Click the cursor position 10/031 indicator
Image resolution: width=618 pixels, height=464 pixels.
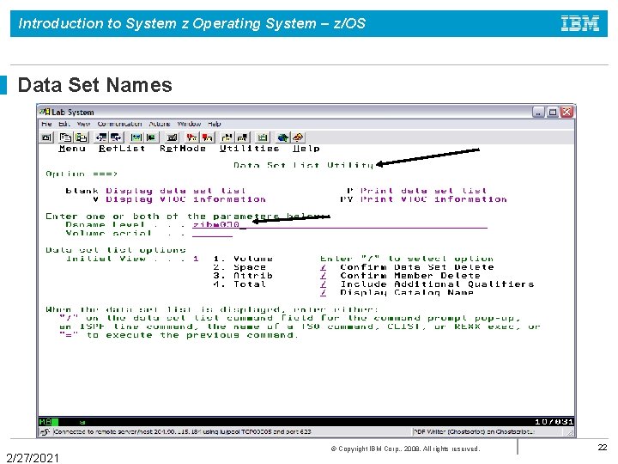coord(554,422)
